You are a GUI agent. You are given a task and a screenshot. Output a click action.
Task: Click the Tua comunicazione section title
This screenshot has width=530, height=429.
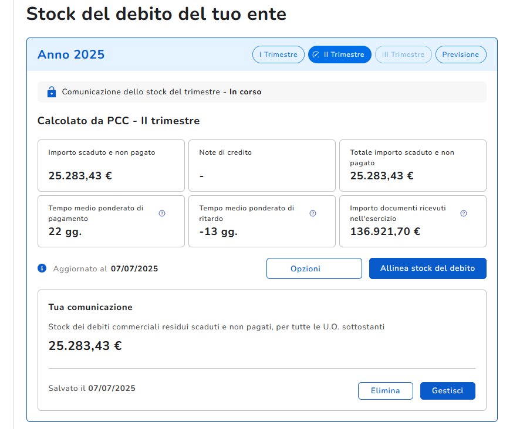coord(90,307)
